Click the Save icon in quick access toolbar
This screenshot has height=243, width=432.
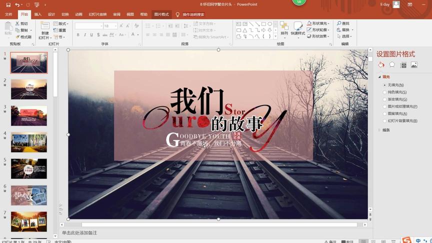point(8,4)
